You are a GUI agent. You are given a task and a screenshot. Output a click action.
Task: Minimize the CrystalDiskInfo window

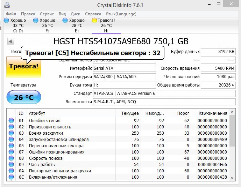tap(209, 5)
